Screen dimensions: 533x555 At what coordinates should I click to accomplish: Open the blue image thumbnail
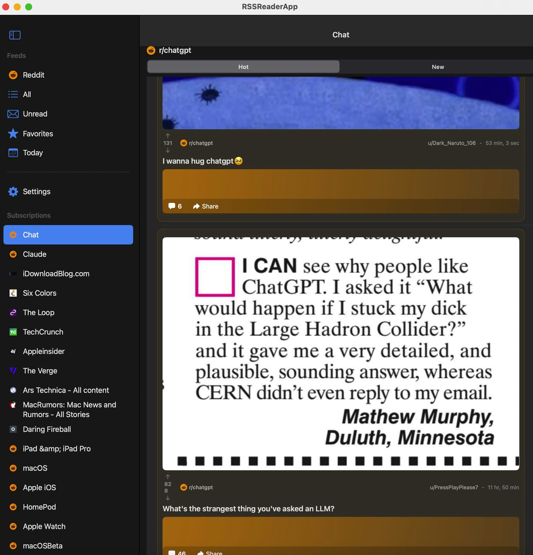coord(341,103)
